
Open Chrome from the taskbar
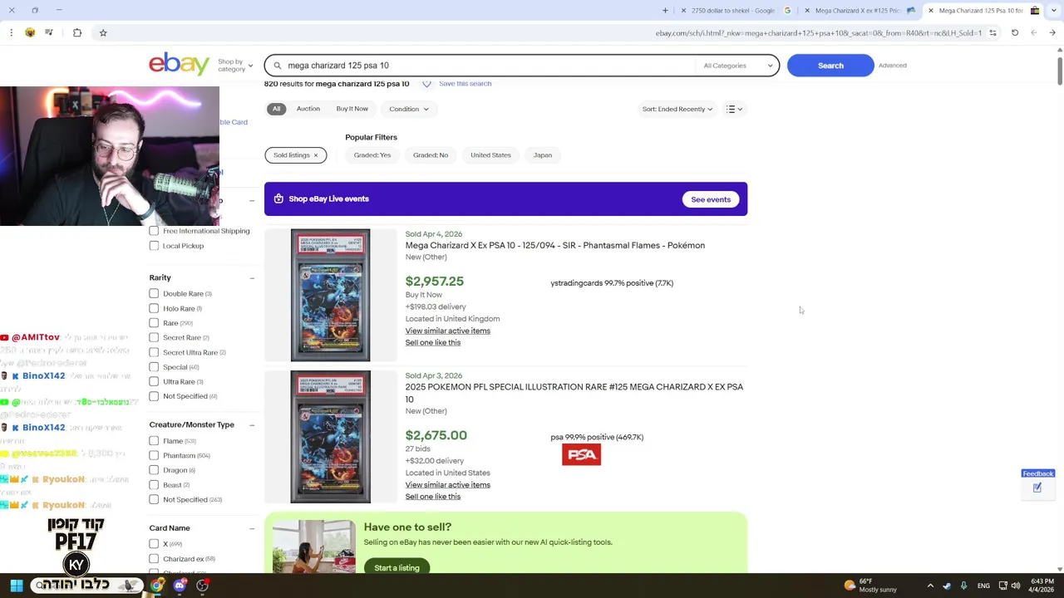[157, 586]
